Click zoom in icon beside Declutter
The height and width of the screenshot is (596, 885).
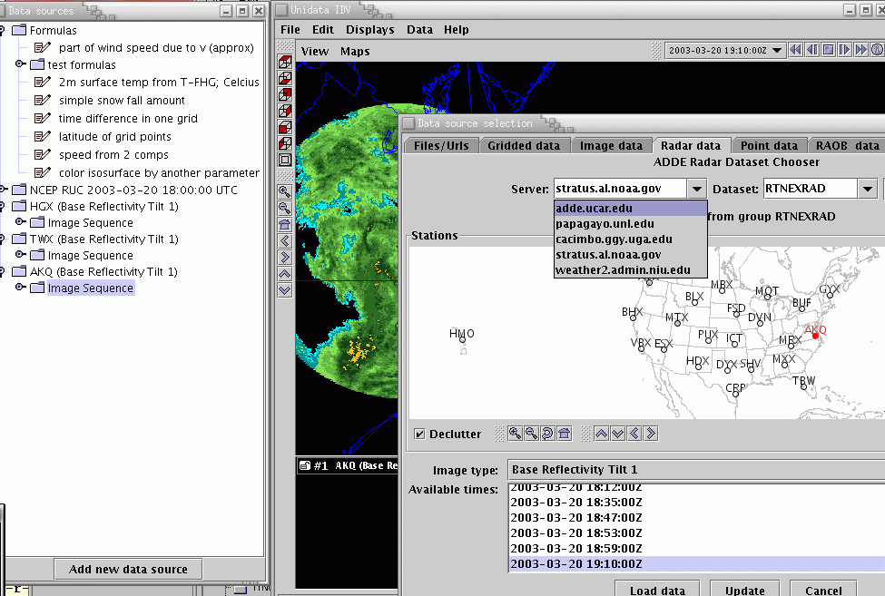[515, 434]
